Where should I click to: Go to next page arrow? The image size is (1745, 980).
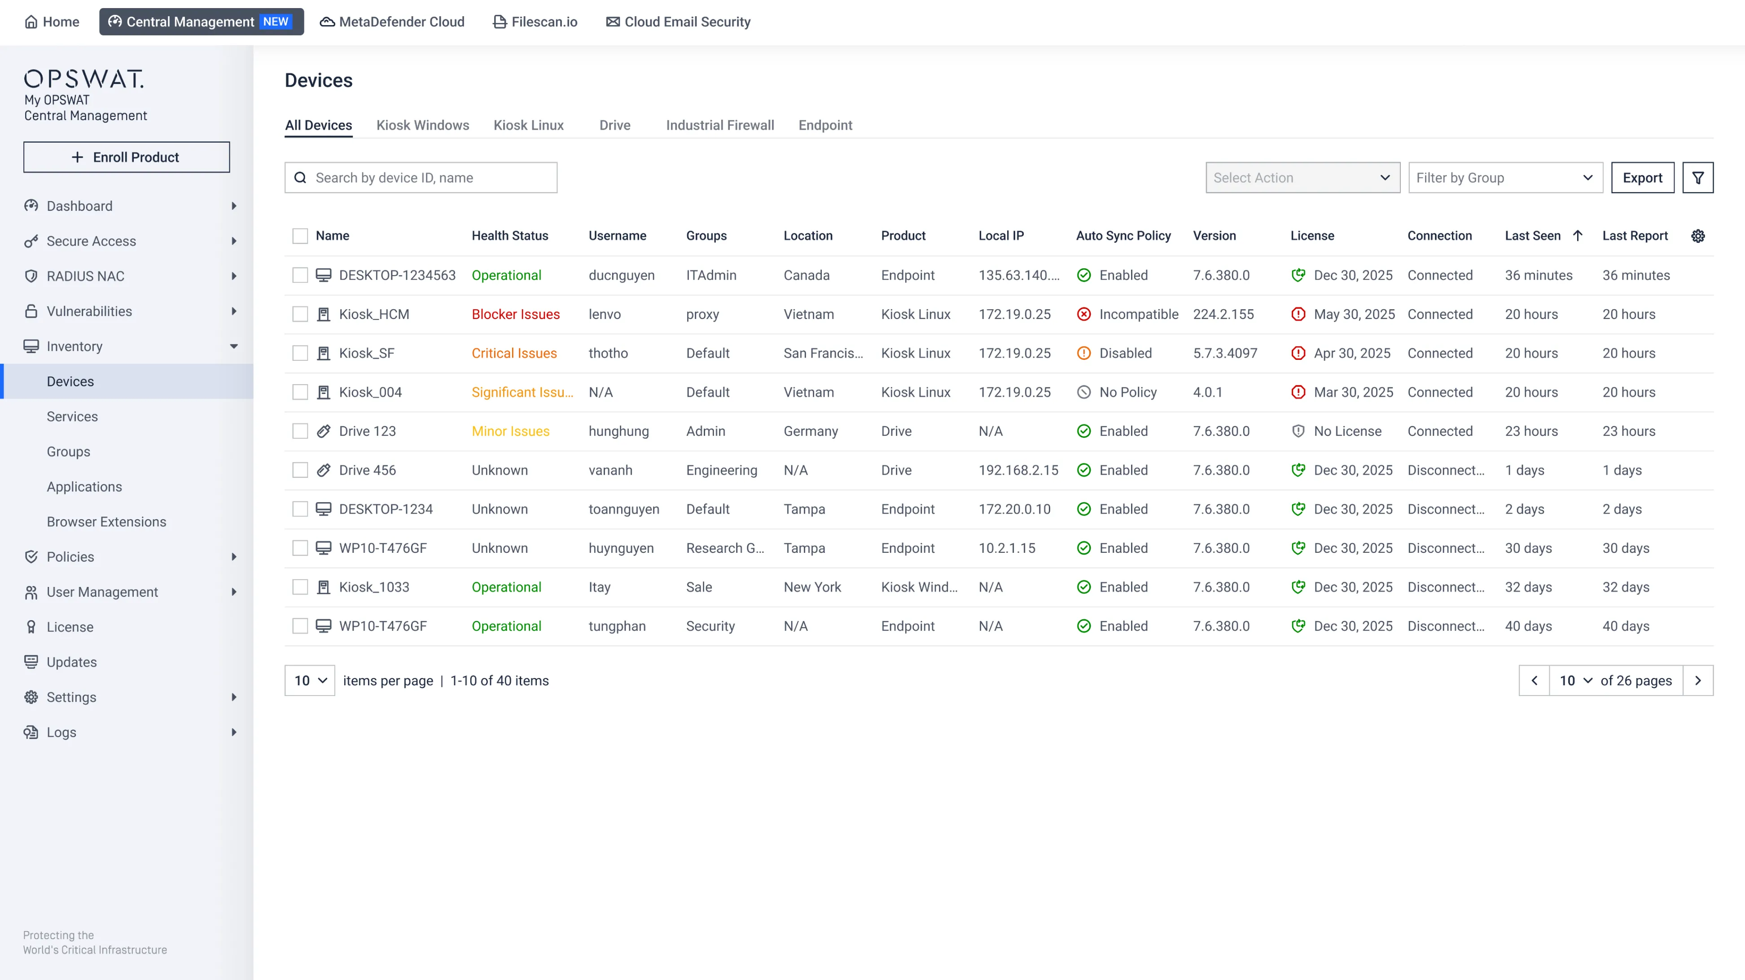tap(1697, 681)
